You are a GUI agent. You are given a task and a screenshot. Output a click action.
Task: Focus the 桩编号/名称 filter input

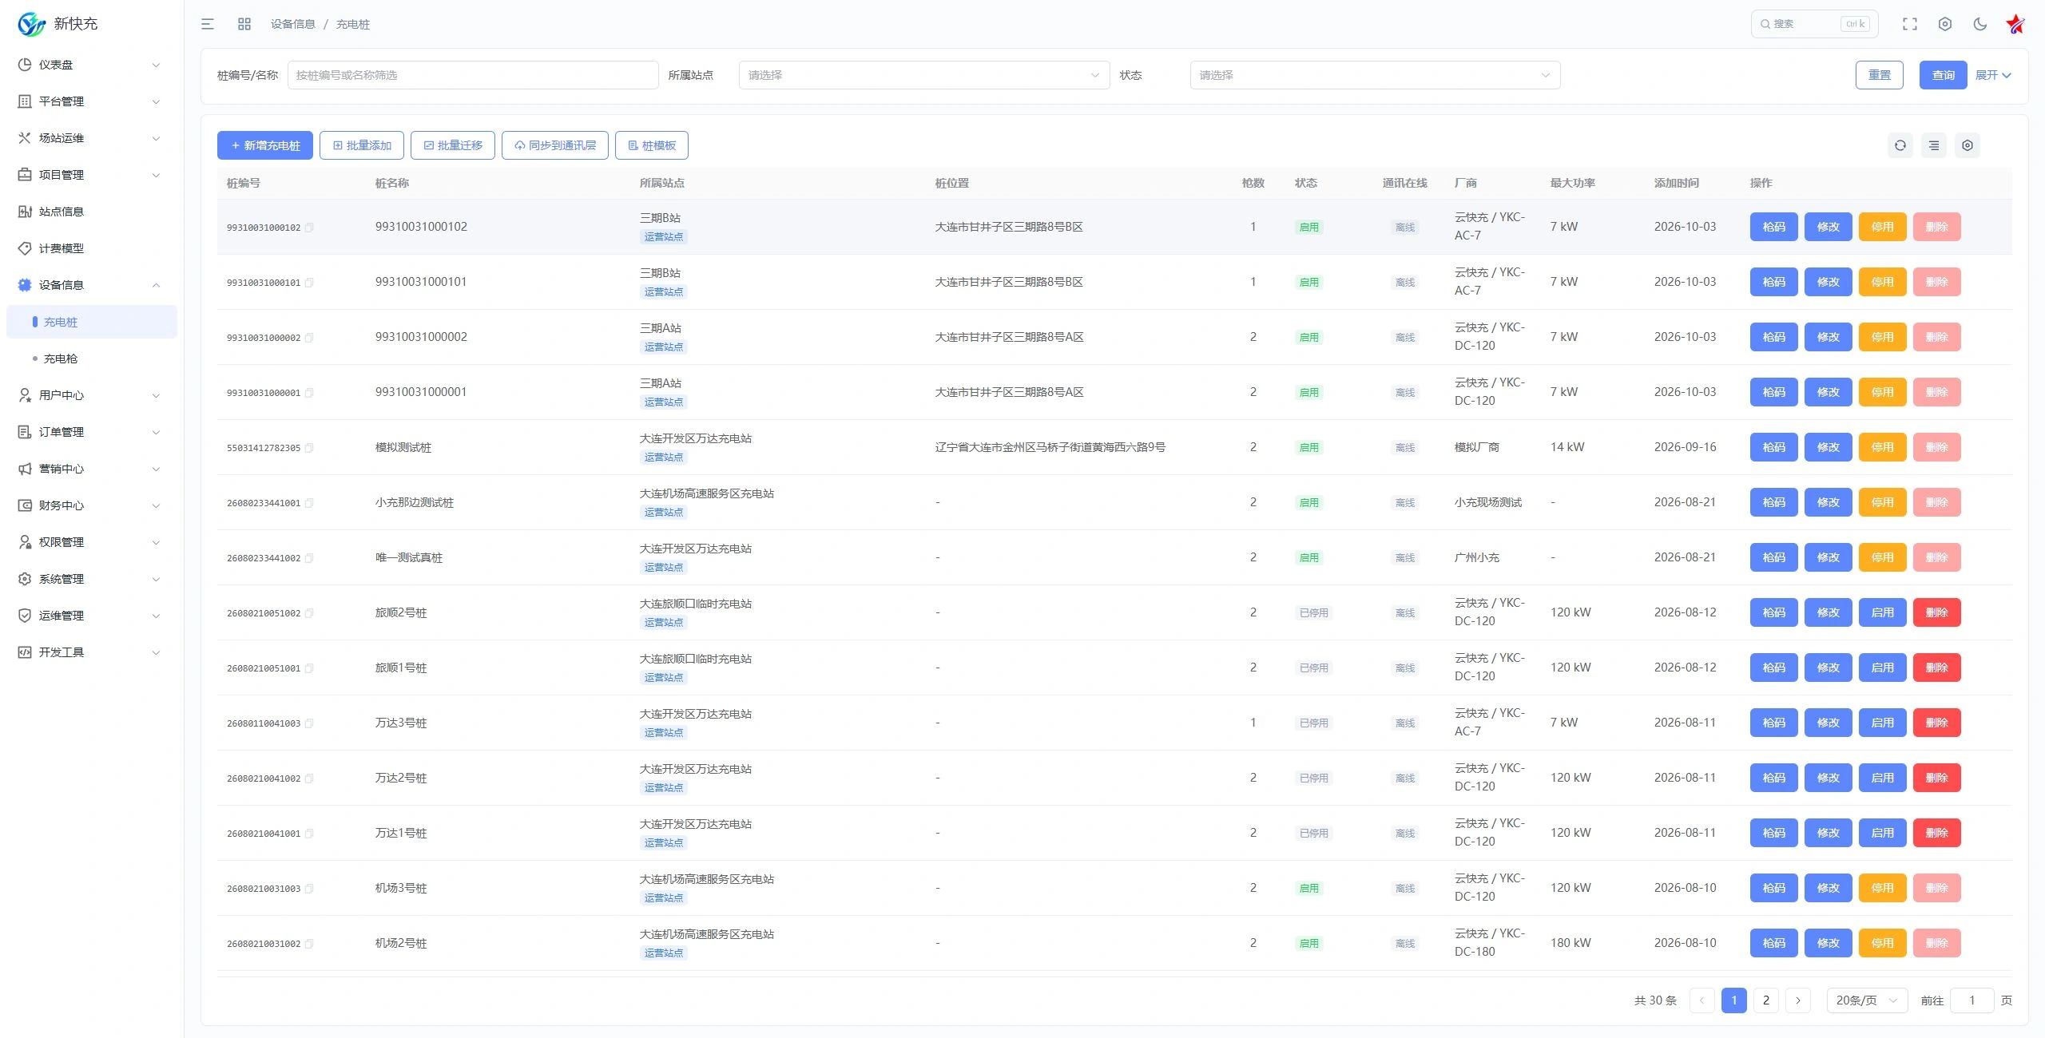[473, 75]
